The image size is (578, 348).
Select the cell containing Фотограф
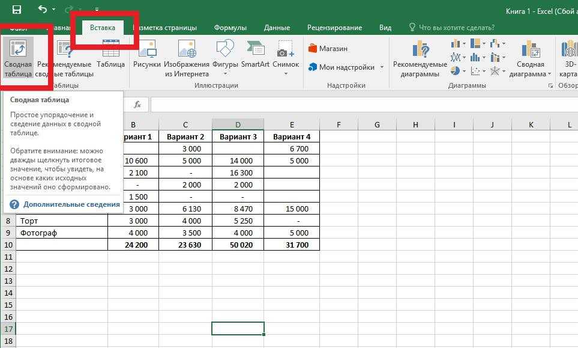point(62,233)
